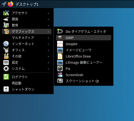Open the オフィス menu category
The height and width of the screenshot is (121, 134).
pos(27,50)
